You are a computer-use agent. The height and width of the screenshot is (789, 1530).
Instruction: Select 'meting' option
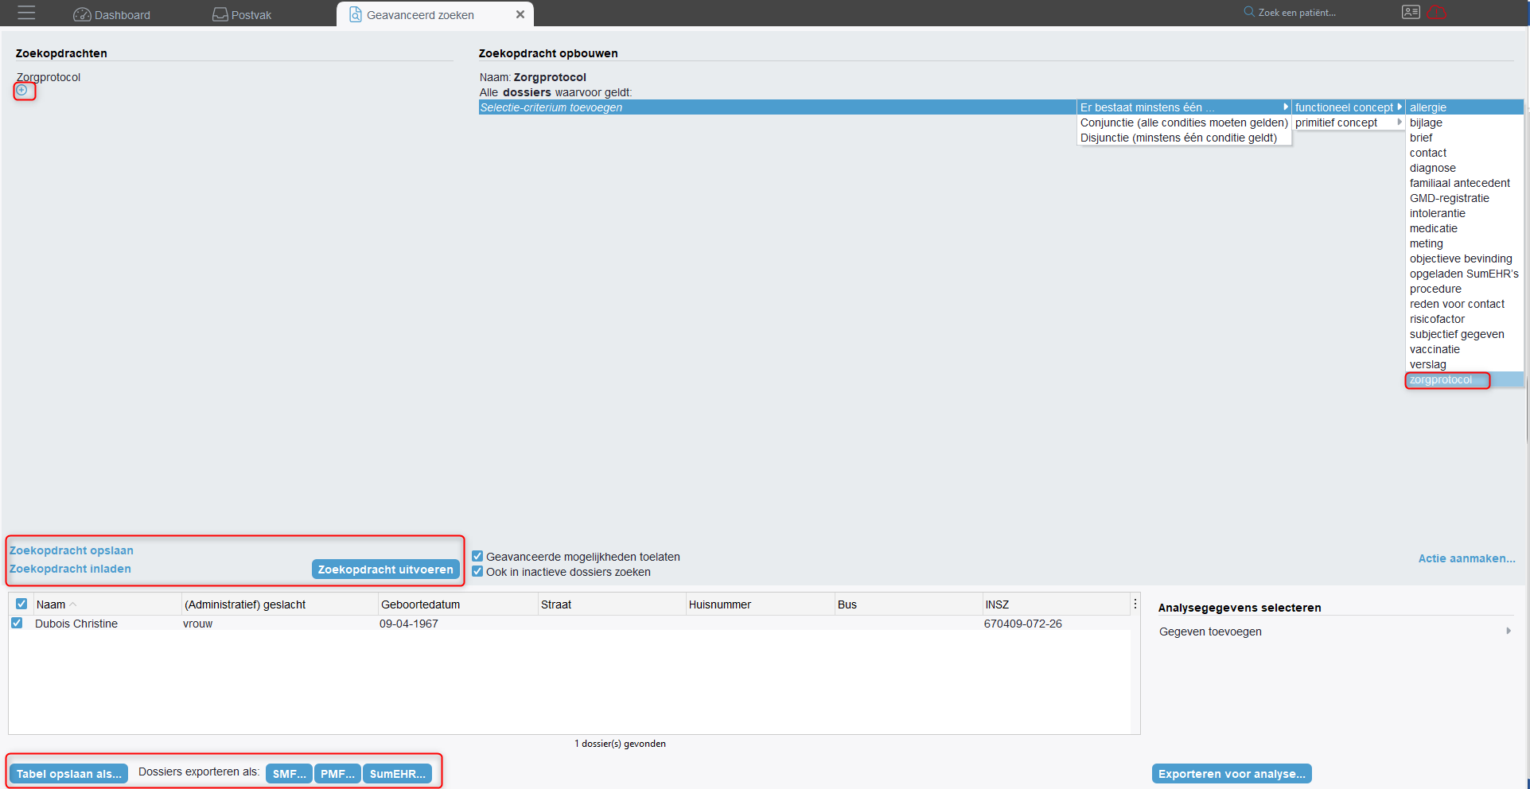[x=1465, y=243]
